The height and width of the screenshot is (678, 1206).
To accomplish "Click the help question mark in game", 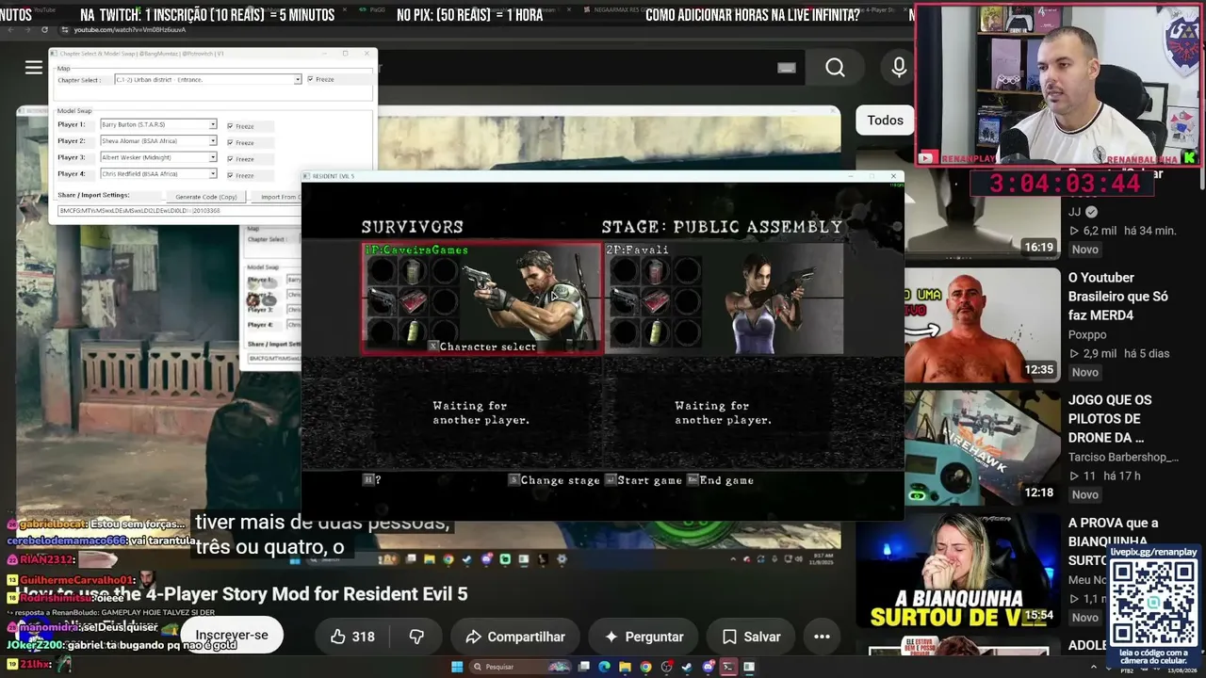I will pyautogui.click(x=372, y=480).
